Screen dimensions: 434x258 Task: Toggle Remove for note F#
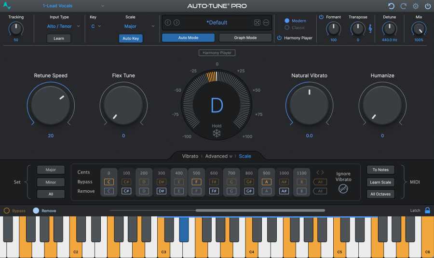point(214,191)
